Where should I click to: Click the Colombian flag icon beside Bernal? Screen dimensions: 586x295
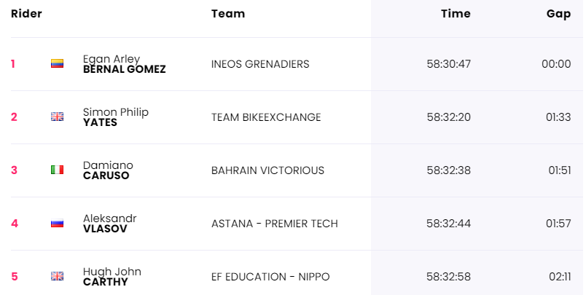click(57, 64)
